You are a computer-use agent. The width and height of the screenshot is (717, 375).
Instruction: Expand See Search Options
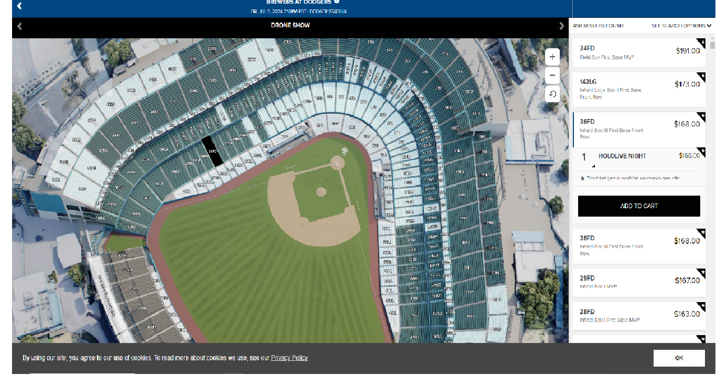click(681, 26)
